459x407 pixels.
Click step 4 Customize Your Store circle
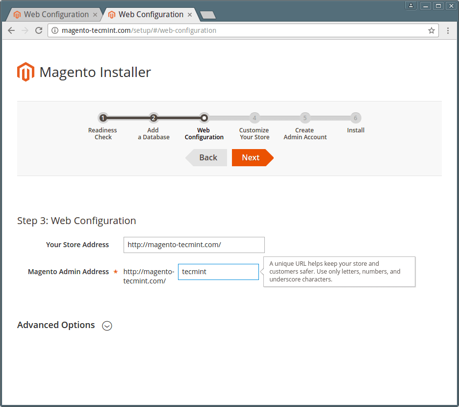coord(255,118)
